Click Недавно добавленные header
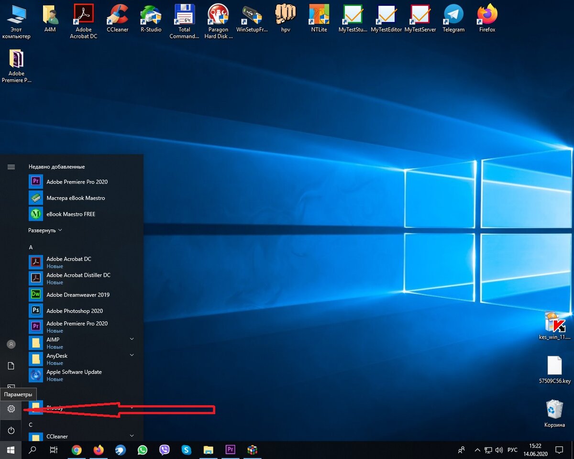 tap(56, 167)
